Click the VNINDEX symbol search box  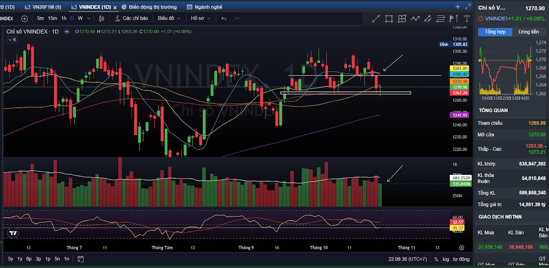coord(7,18)
